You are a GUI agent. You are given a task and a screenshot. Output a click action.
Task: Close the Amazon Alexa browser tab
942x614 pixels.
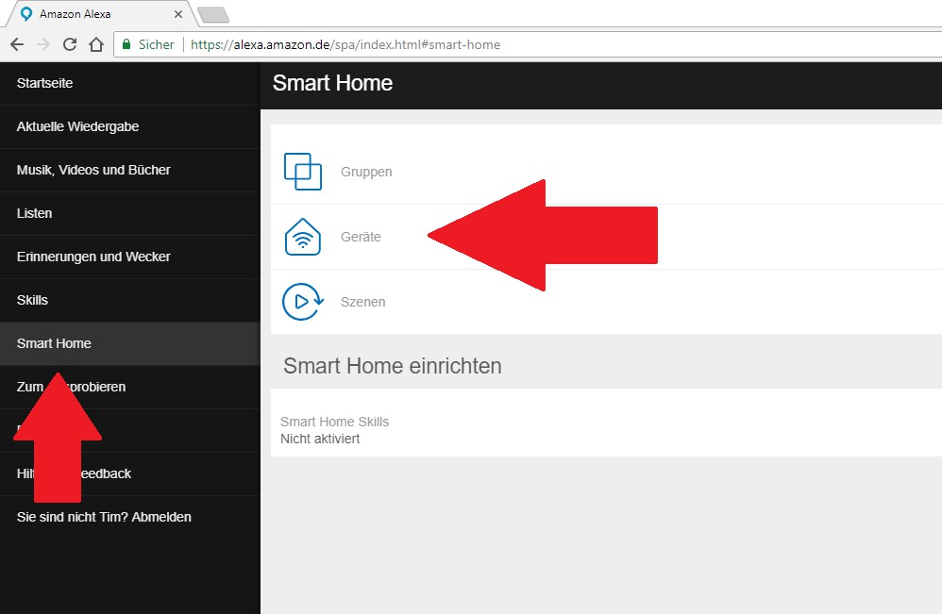pos(178,14)
